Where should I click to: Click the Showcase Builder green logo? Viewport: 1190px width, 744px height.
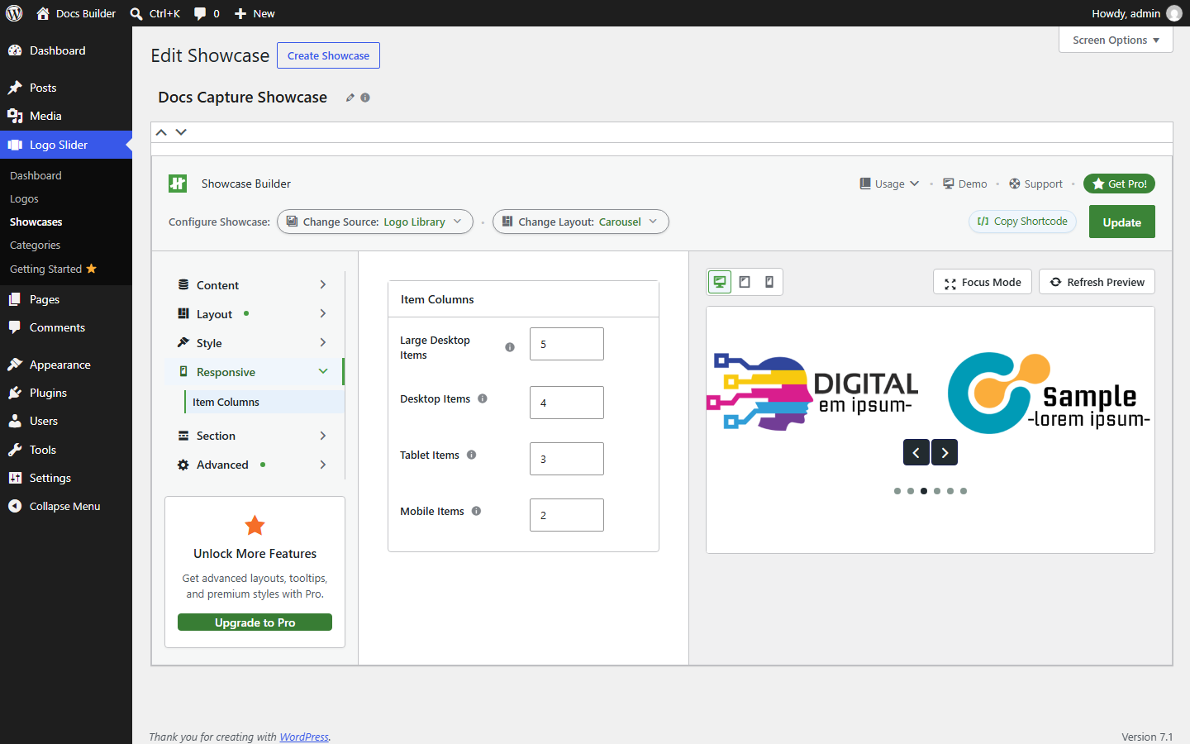[178, 184]
